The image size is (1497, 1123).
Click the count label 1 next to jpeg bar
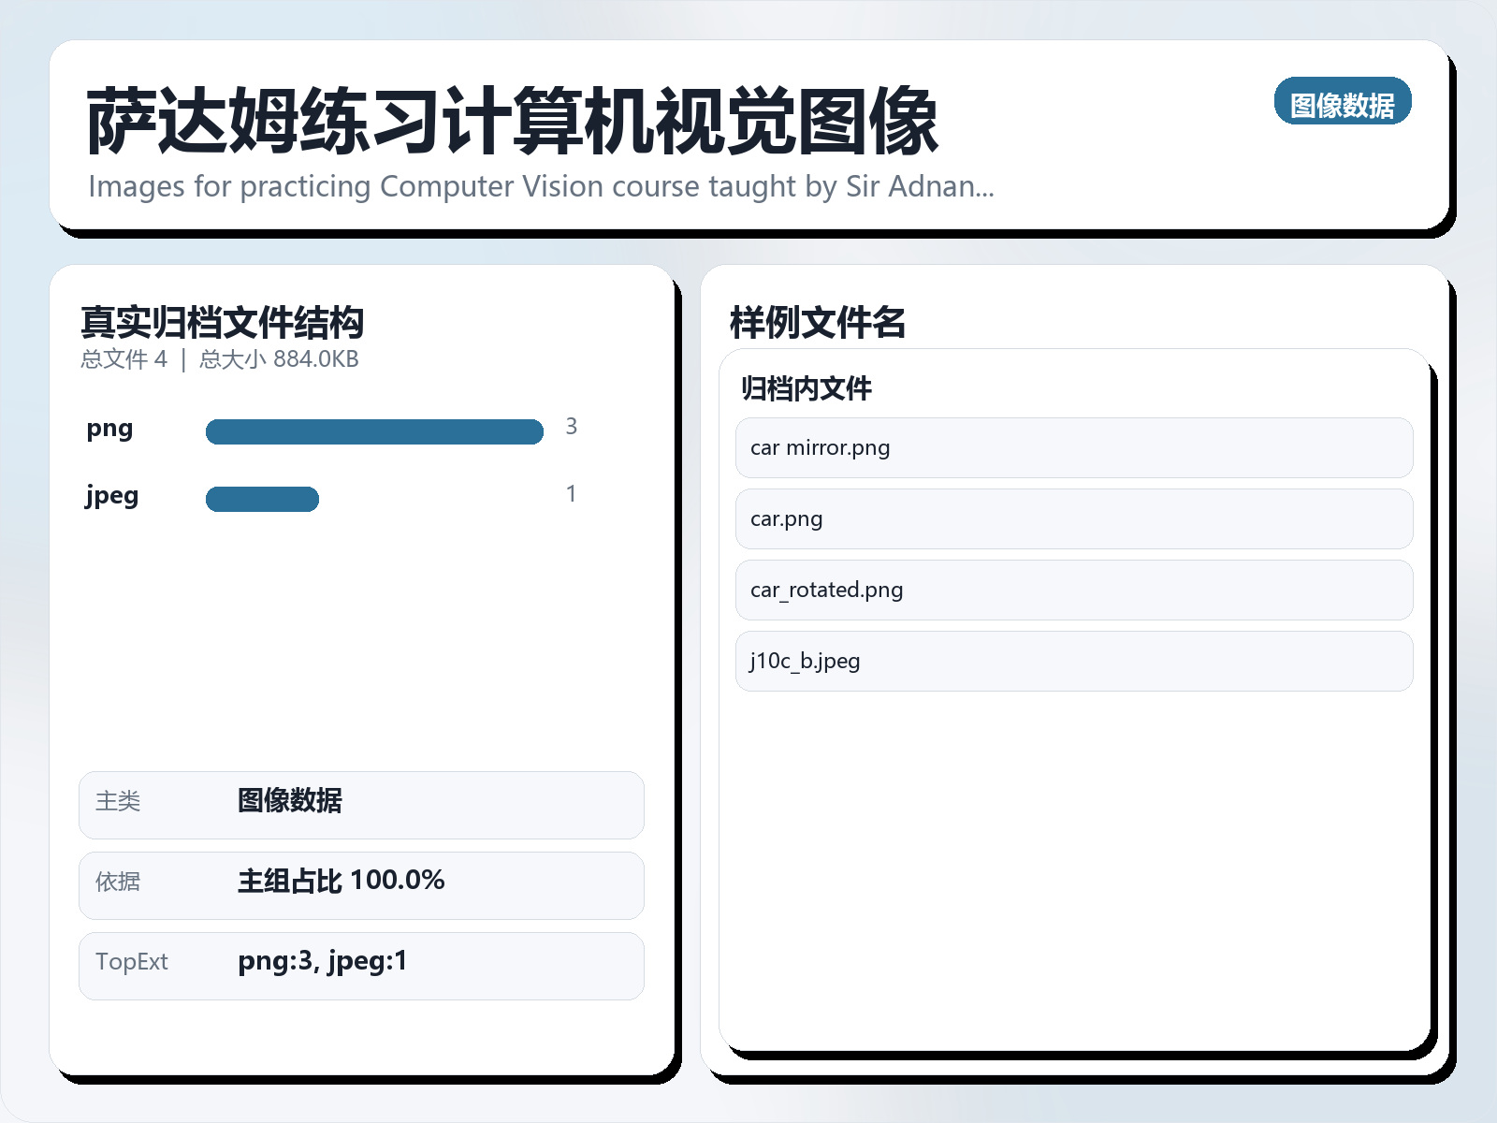point(572,493)
